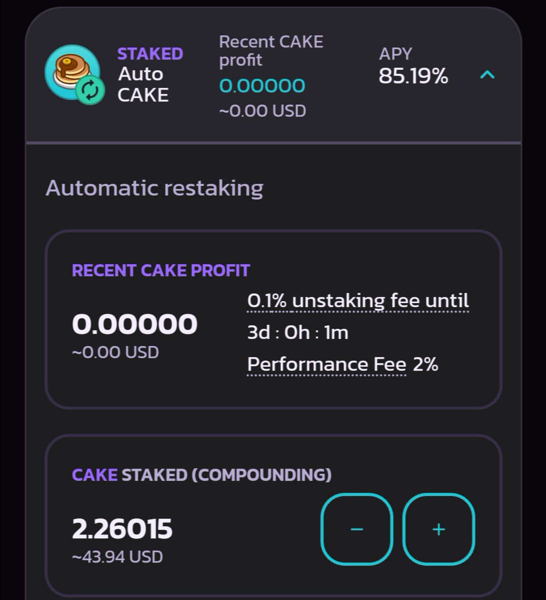Show the 0.1% unstaking fee tooltip

pyautogui.click(x=358, y=301)
